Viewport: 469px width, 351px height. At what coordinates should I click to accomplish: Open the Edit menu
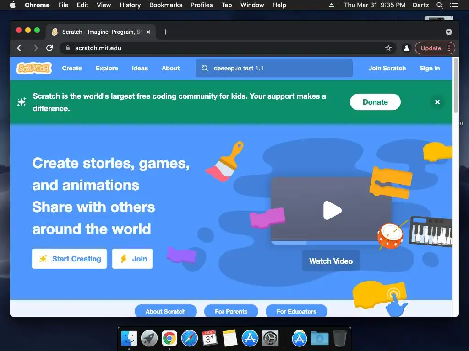coord(82,5)
